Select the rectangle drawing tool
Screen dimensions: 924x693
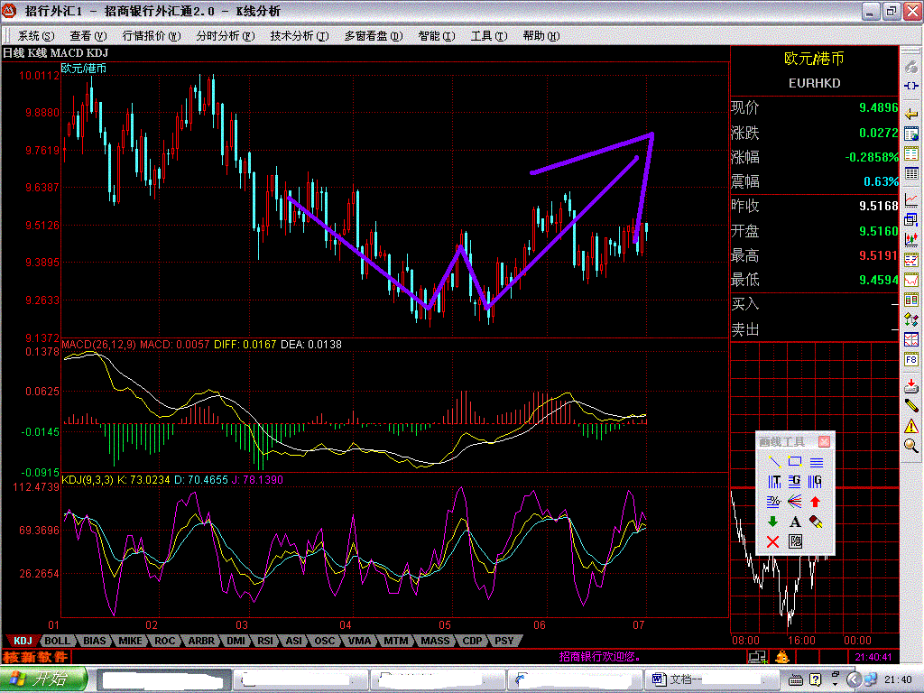(794, 462)
